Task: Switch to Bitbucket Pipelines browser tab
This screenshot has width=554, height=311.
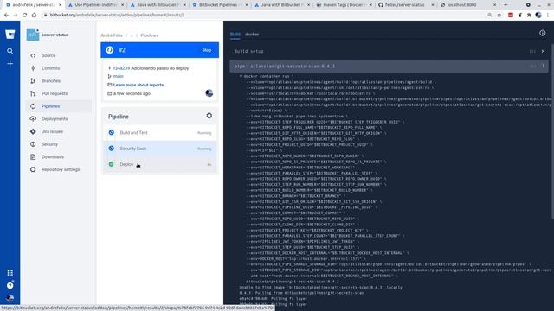Action: pos(219,5)
